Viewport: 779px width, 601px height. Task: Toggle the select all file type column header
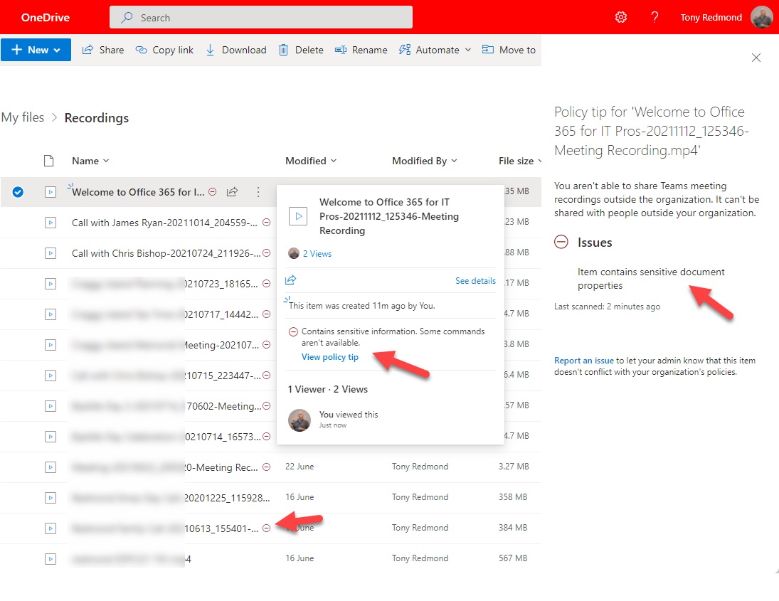tap(49, 161)
